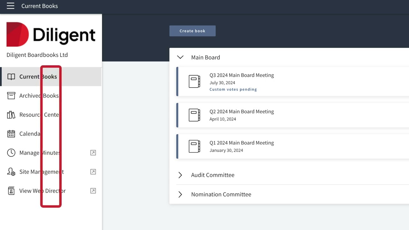Collapse the Main Board section
This screenshot has height=230, width=409.
coord(180,57)
